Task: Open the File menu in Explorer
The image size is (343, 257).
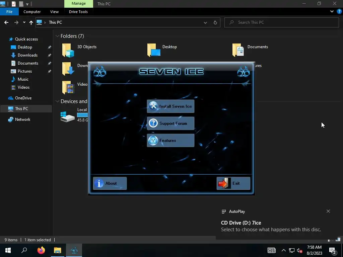Action: pyautogui.click(x=9, y=12)
